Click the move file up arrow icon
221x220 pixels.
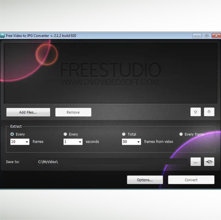click(x=195, y=112)
